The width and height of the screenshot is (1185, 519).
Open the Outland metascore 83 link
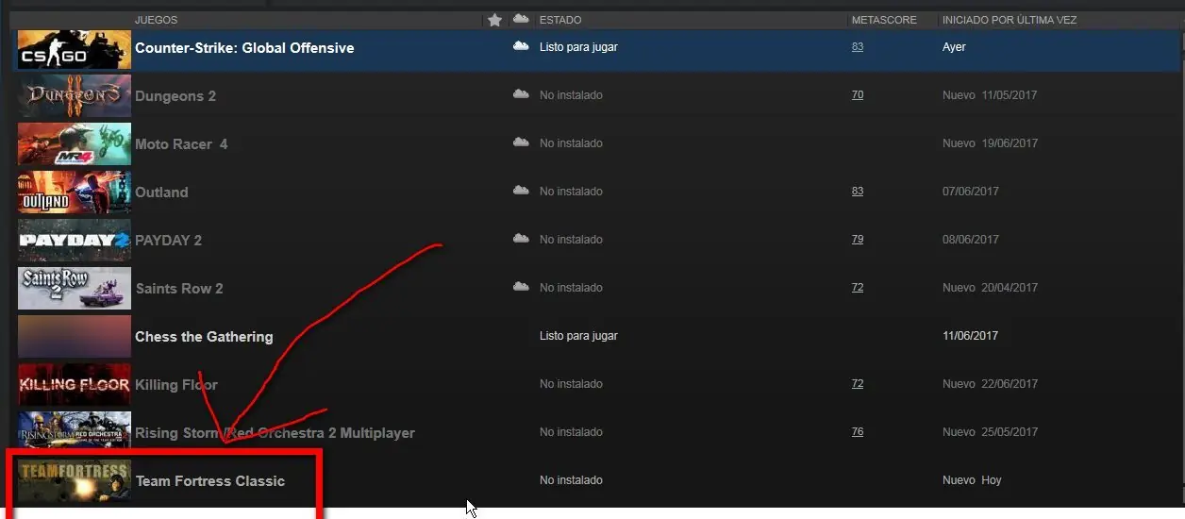click(857, 192)
